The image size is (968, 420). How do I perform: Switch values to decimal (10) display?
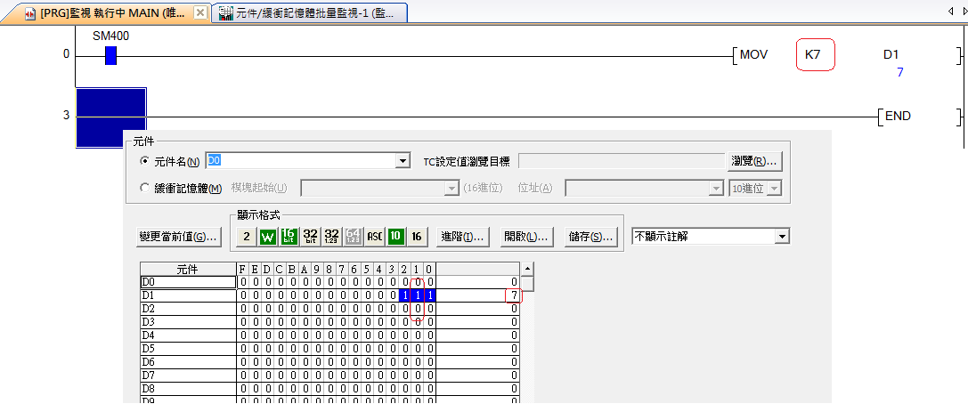[395, 237]
